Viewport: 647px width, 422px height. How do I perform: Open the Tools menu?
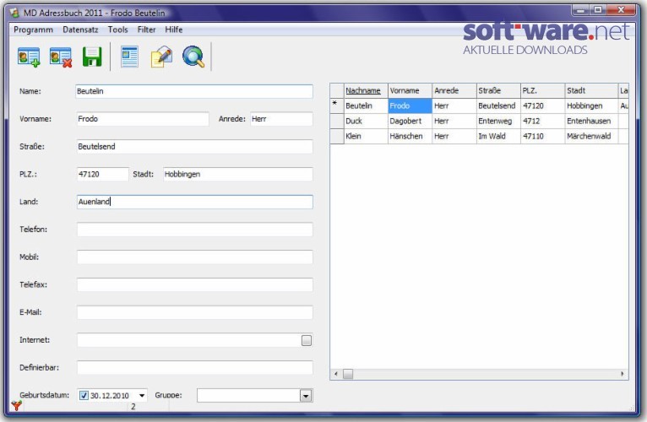click(x=118, y=30)
